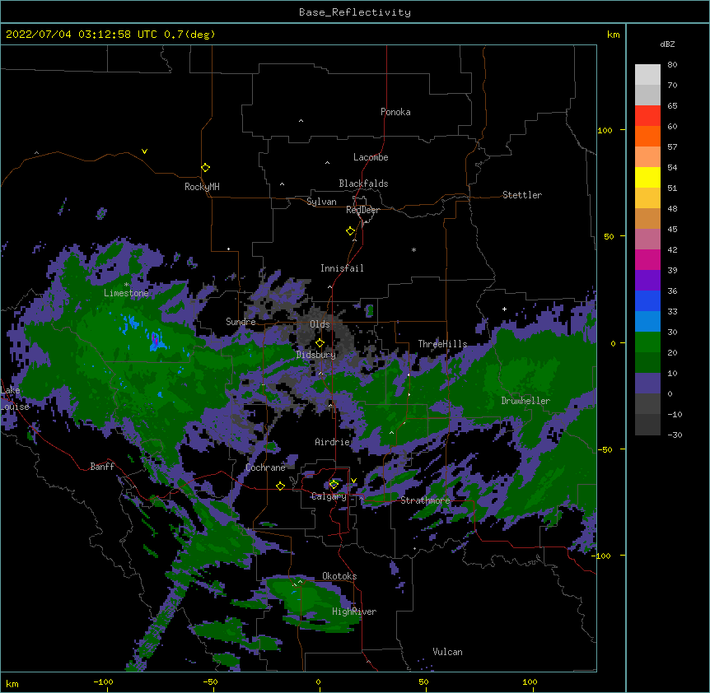
Task: Click the magenta 42 dBZ legend swatch
Action: coord(647,259)
